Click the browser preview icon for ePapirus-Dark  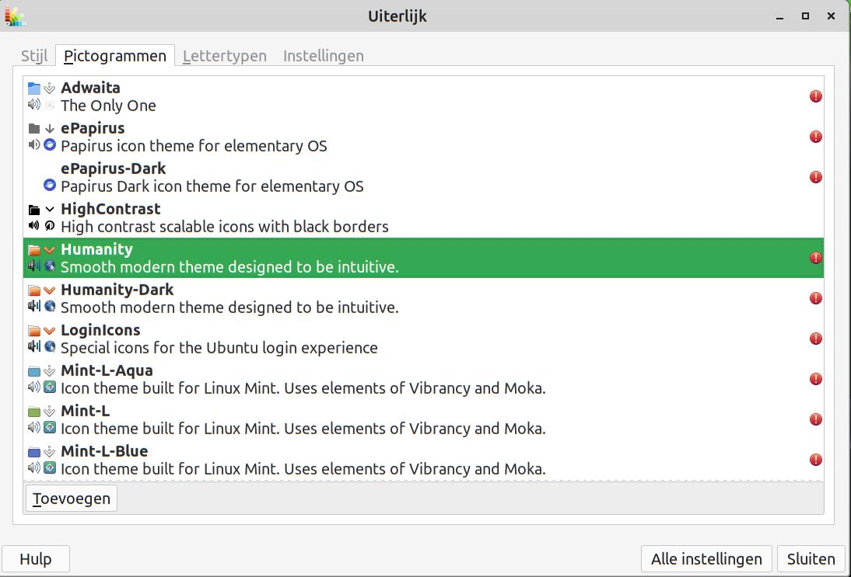[49, 186]
